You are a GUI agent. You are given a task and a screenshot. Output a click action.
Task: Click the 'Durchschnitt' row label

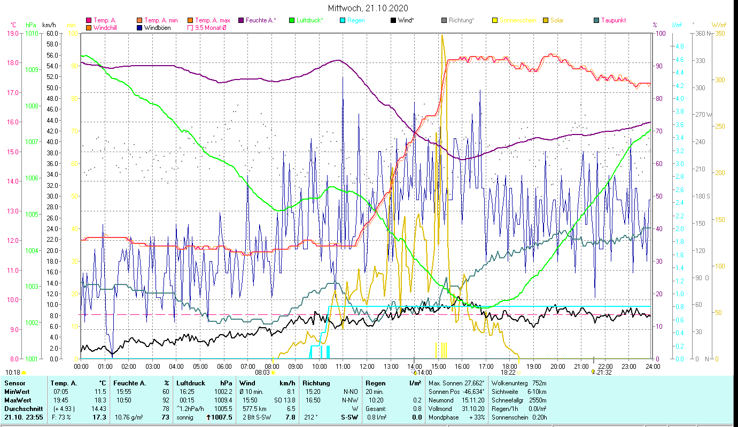(x=22, y=409)
